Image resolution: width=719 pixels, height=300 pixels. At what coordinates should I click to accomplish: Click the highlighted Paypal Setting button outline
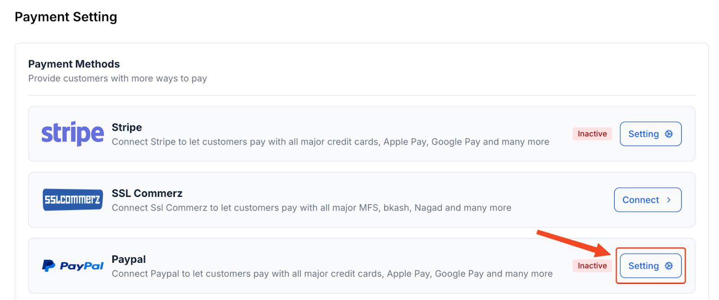tap(650, 265)
